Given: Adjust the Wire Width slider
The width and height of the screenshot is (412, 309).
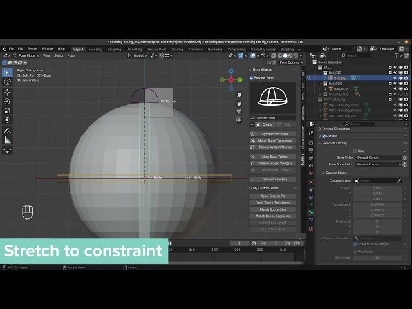Looking at the screenshot, I should 378,257.
